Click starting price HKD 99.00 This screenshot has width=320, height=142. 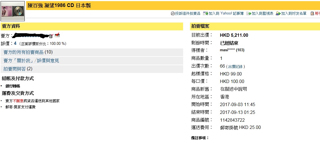[x=231, y=74]
